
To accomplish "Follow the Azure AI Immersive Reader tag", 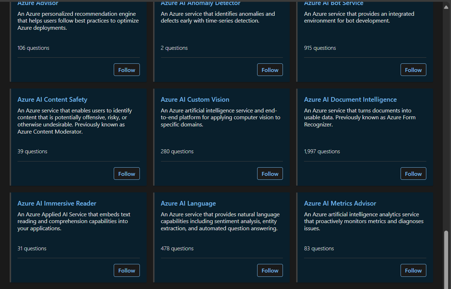I will coord(127,270).
